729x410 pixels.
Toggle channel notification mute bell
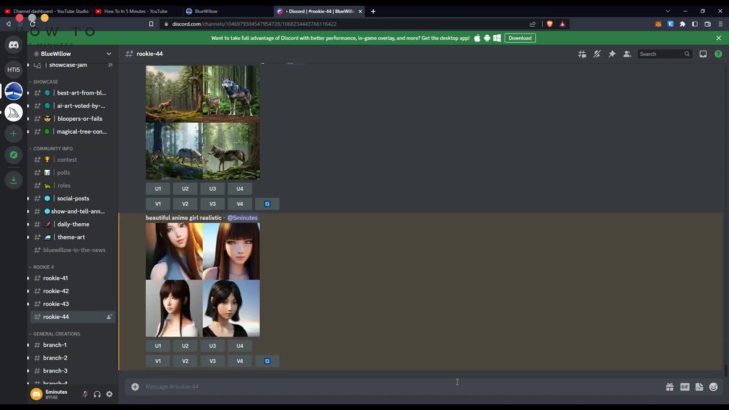click(x=597, y=54)
